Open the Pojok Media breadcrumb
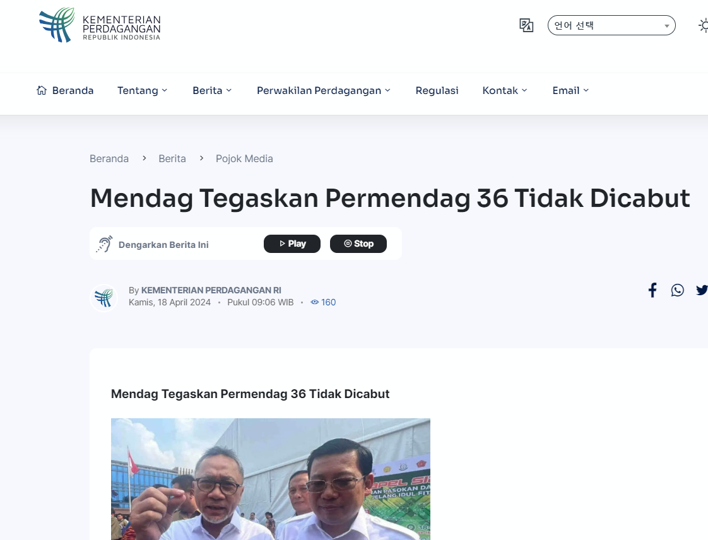708x540 pixels. [x=244, y=158]
